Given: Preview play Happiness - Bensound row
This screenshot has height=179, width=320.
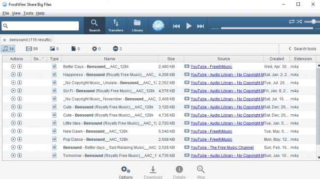Looking at the screenshot, I should click(x=13, y=75).
